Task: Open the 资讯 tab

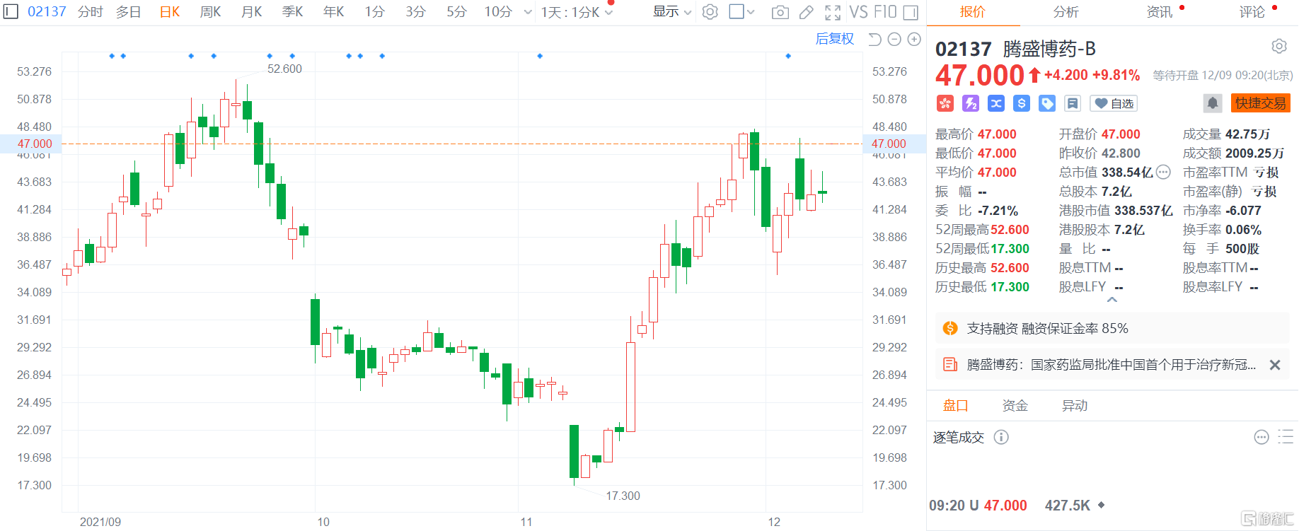Action: [x=1159, y=12]
